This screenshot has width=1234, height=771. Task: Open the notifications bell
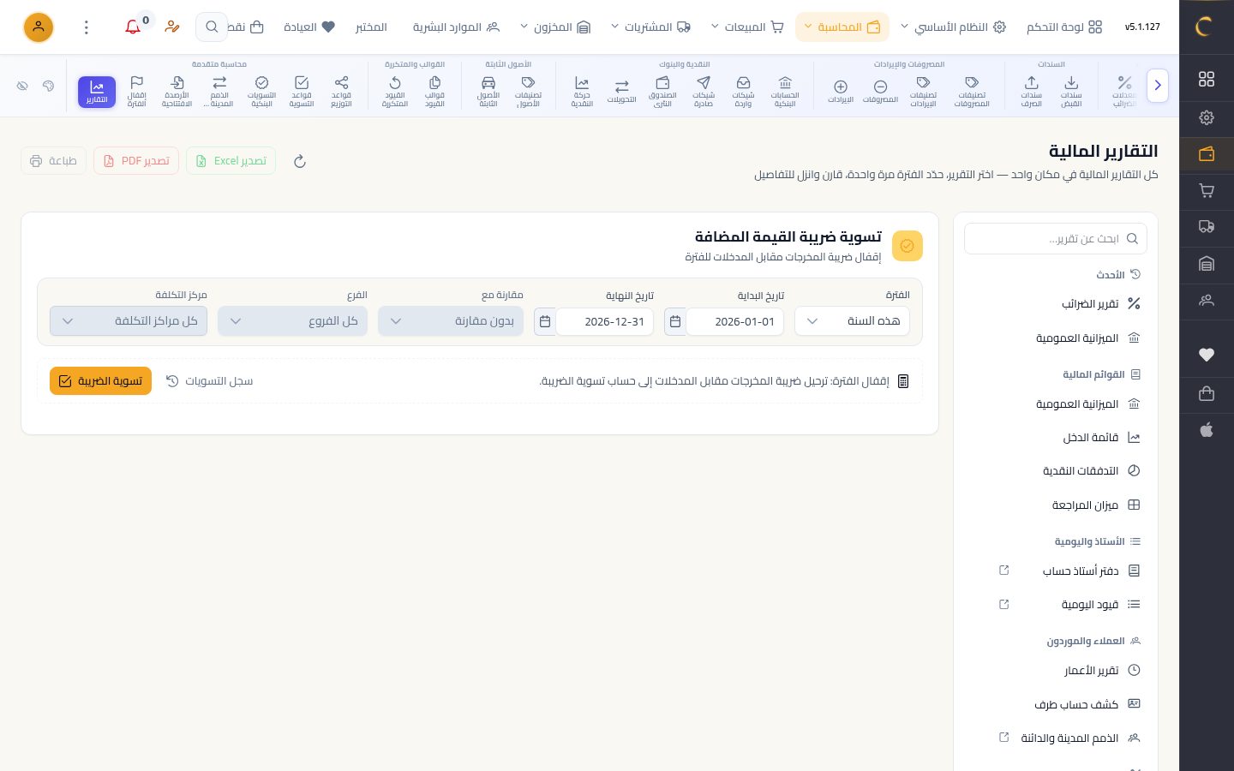pos(133,27)
